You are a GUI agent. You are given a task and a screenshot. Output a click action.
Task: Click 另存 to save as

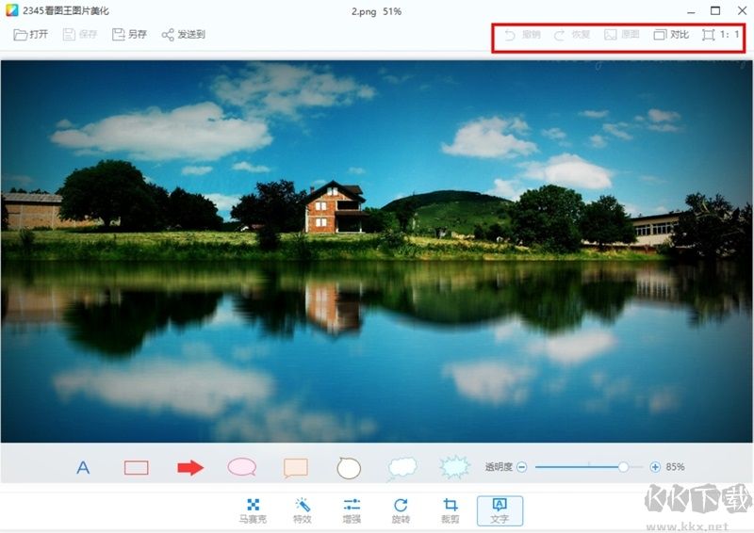pos(129,35)
